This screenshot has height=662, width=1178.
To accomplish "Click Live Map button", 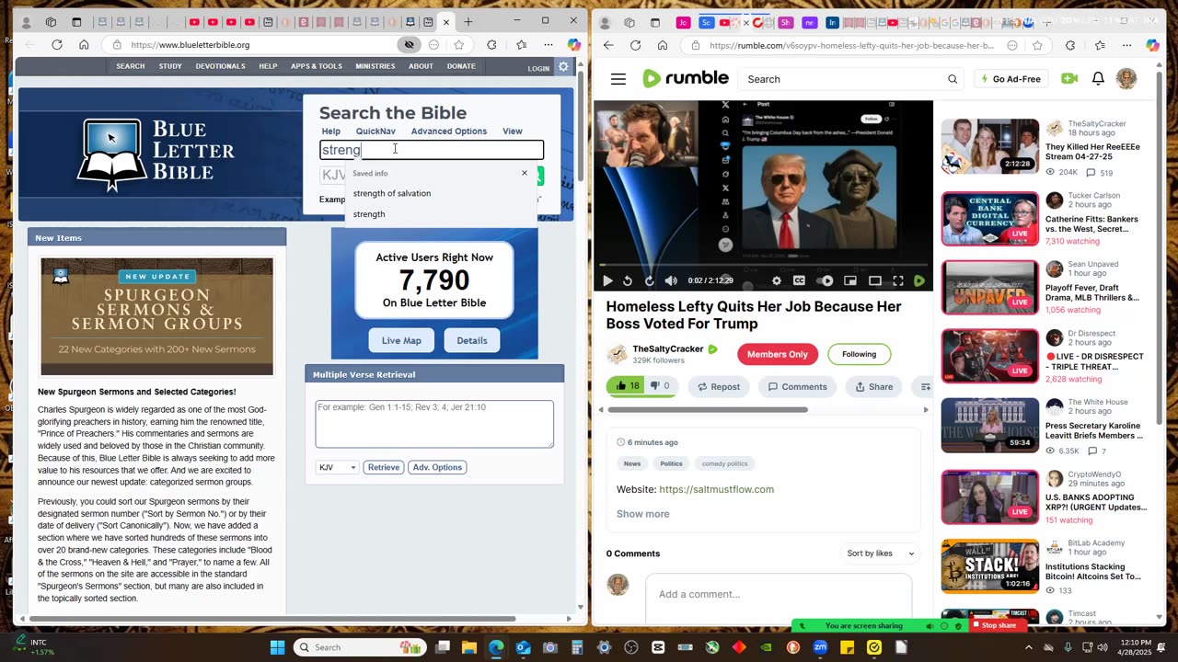I will point(401,340).
